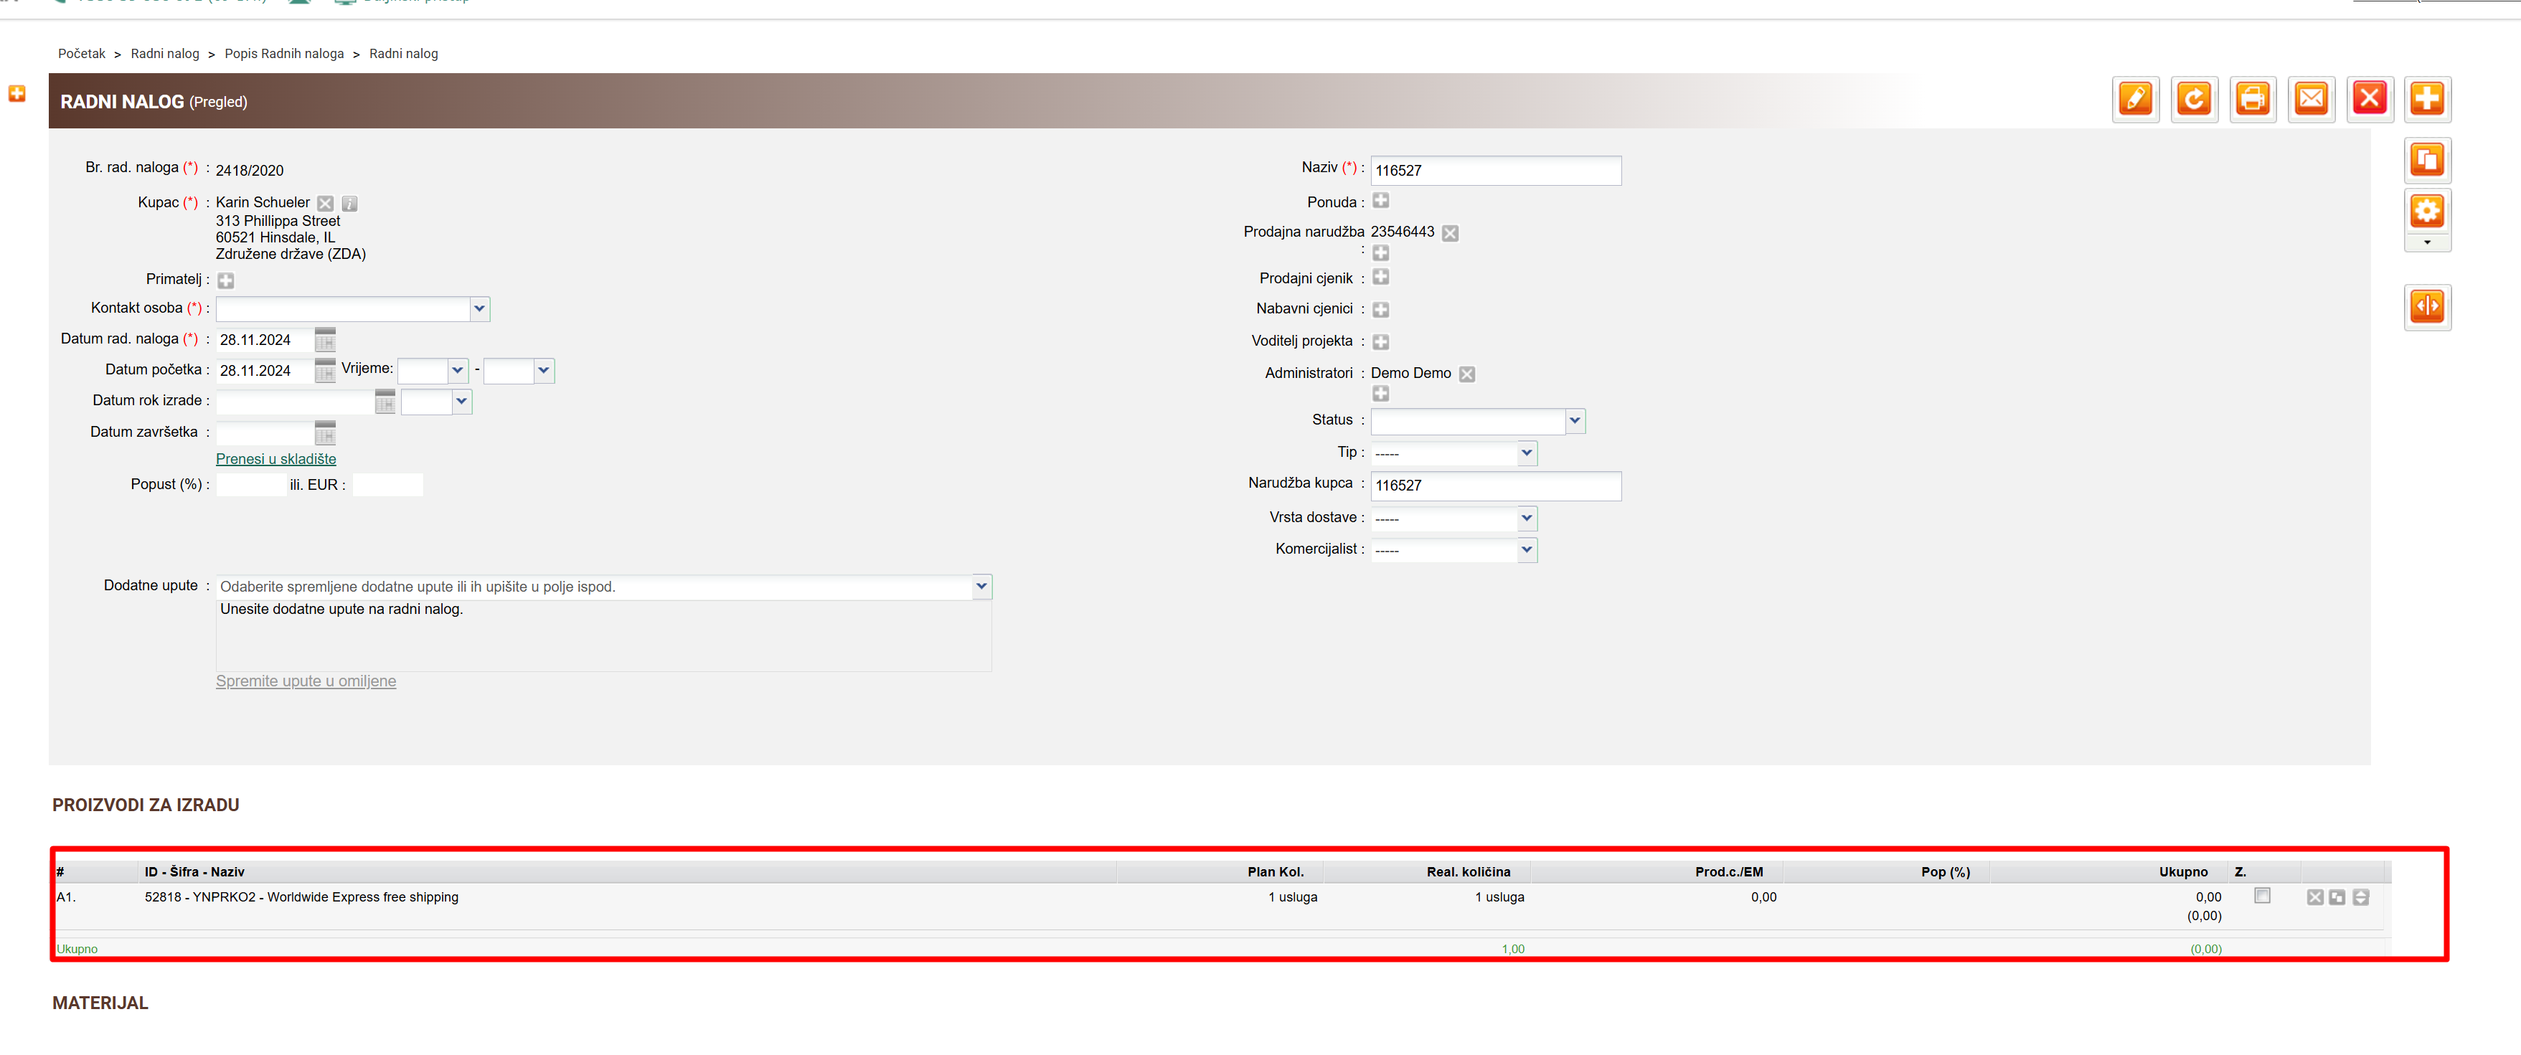Image resolution: width=2521 pixels, height=1055 pixels.
Task: Click the orange refresh icon
Action: point(2193,99)
